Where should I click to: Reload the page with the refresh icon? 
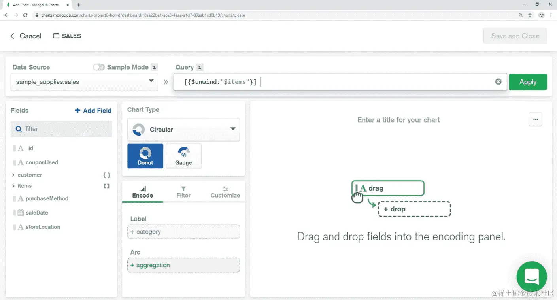[x=25, y=15]
